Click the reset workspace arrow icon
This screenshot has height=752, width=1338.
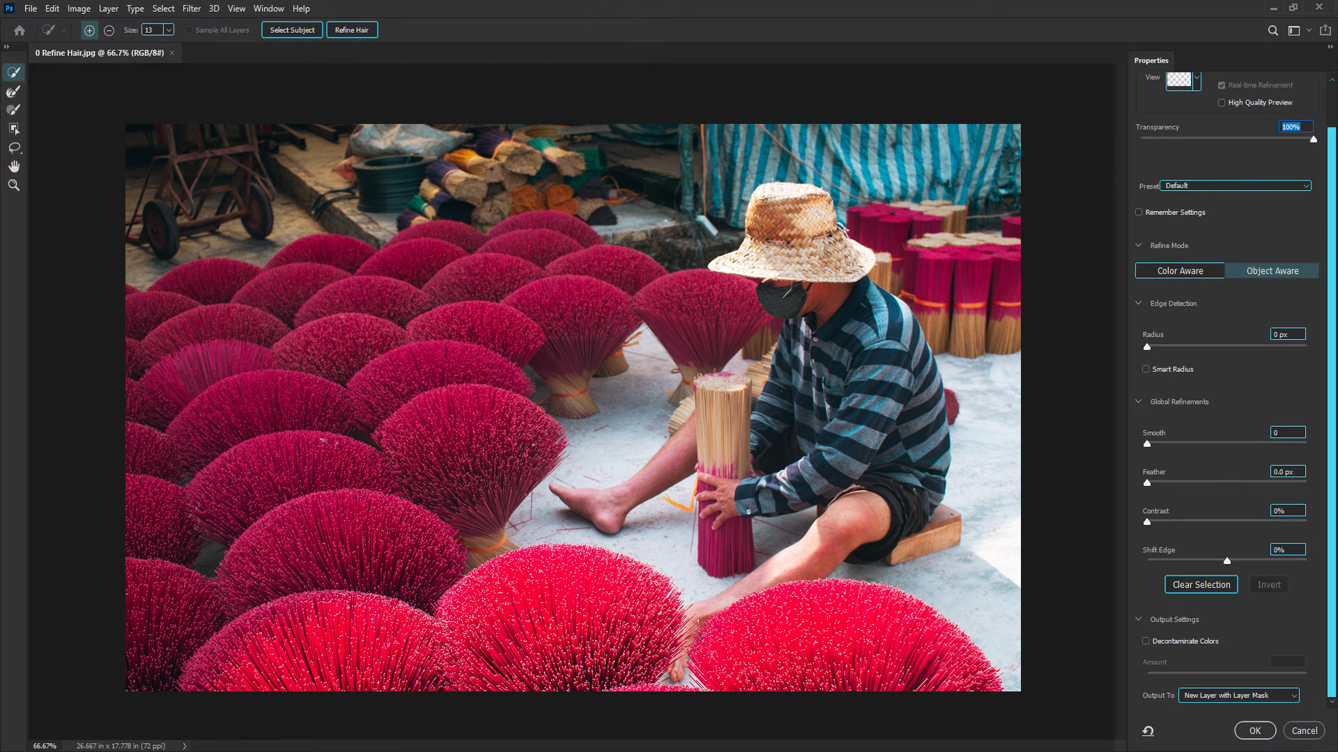(x=1148, y=730)
